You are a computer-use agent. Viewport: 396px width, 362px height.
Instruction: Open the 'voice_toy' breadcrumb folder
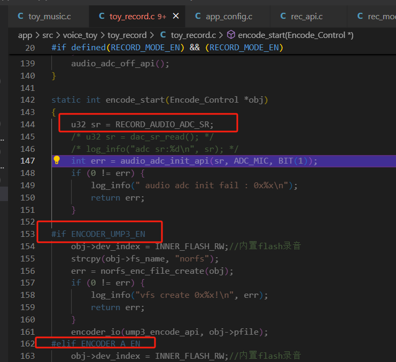click(x=80, y=35)
